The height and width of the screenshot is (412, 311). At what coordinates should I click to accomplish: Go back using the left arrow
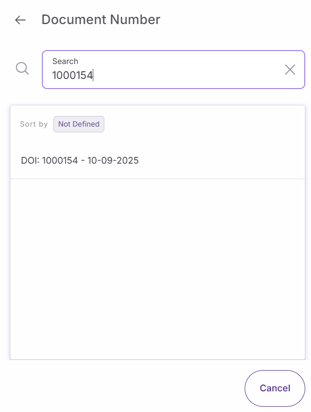click(20, 20)
